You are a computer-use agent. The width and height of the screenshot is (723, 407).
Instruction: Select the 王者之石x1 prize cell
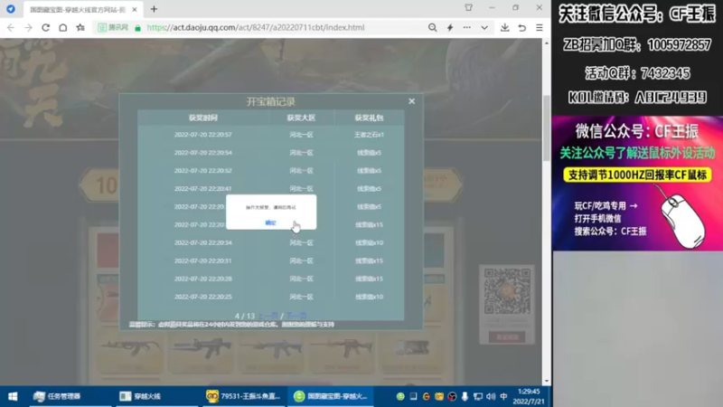click(x=369, y=135)
